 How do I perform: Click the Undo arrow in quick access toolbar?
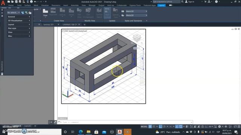(35, 1)
